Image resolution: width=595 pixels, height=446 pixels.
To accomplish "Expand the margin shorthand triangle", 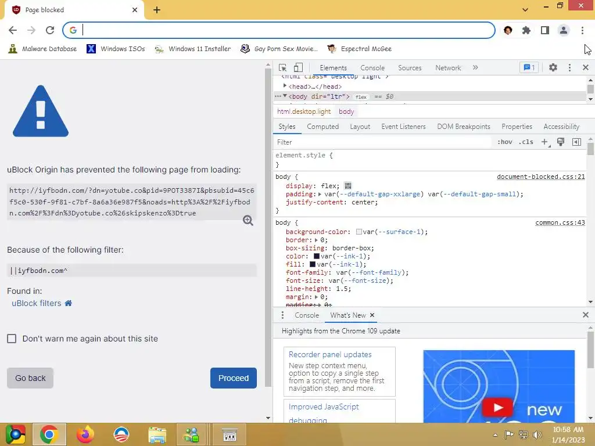I will (x=316, y=297).
